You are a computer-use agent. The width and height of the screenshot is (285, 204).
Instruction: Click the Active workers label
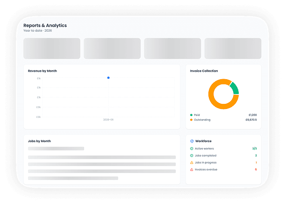(x=204, y=149)
